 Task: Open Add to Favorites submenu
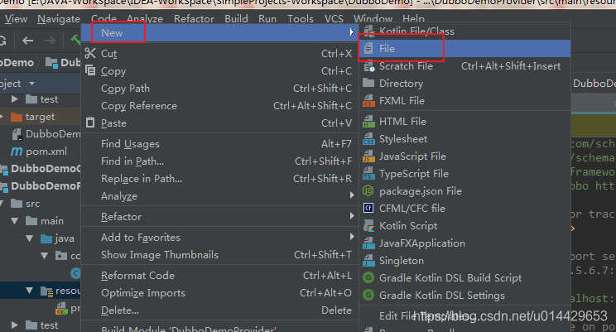click(x=219, y=238)
